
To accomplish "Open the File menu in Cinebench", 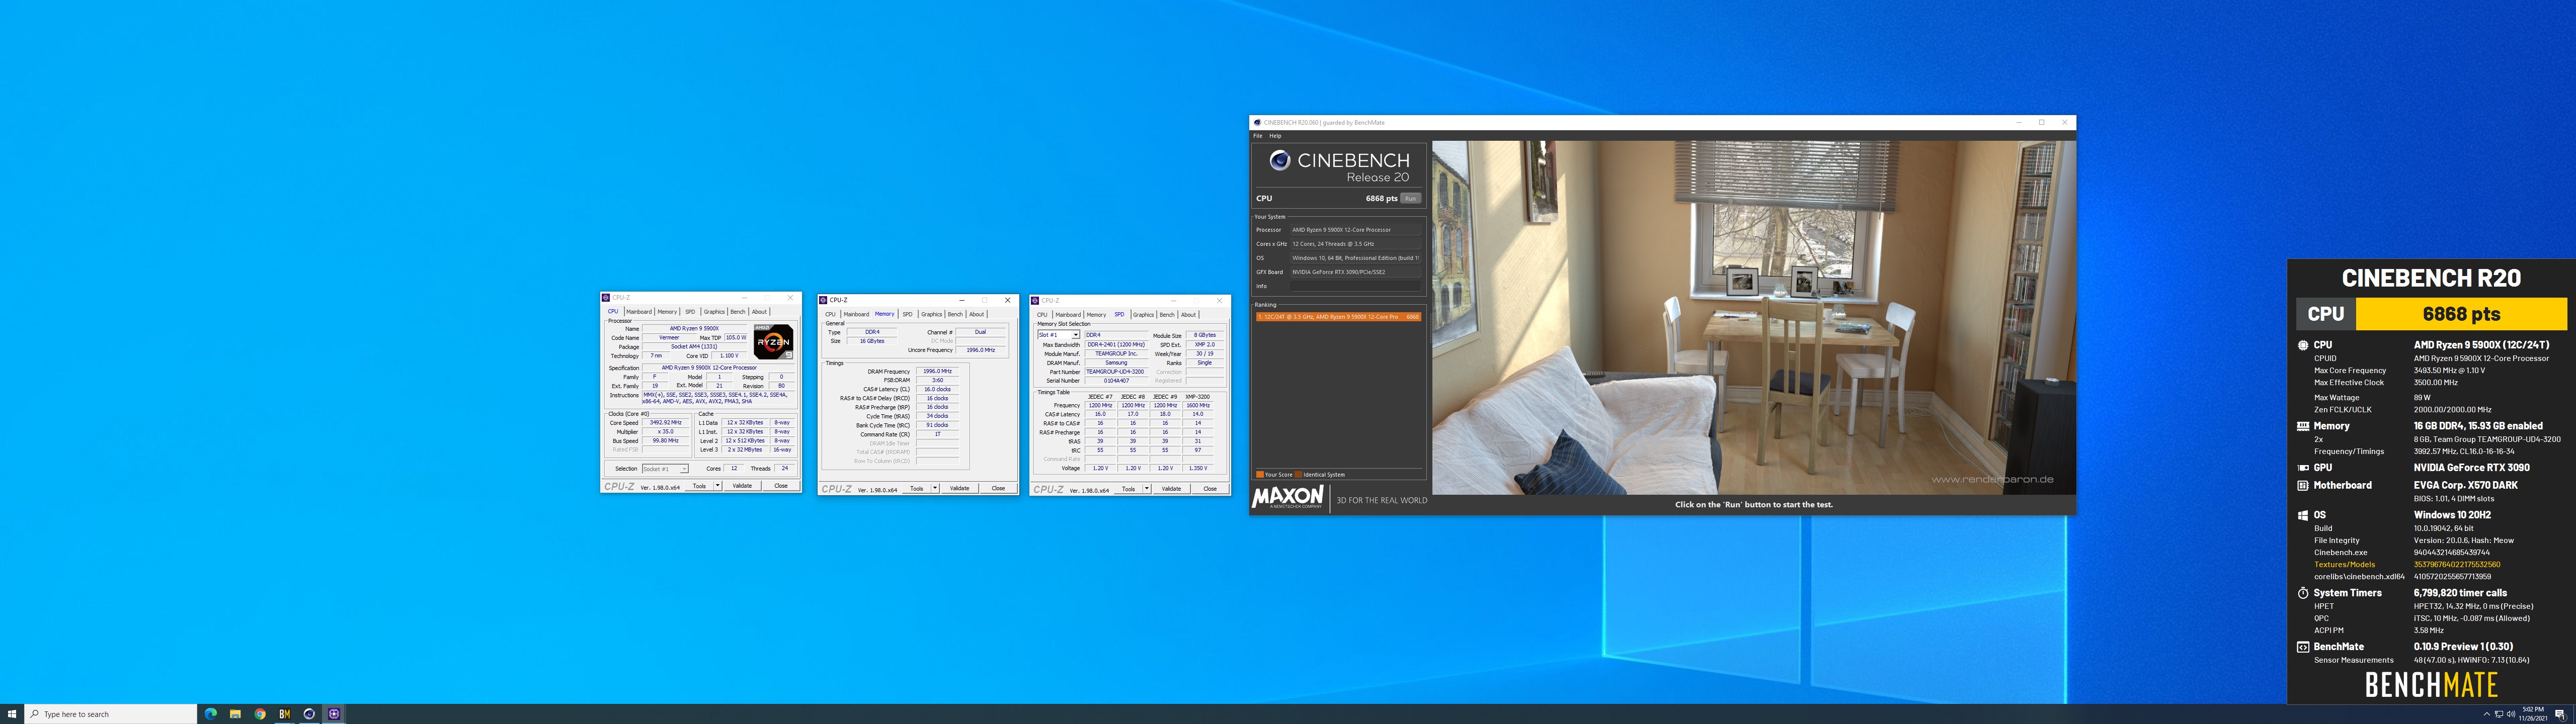I will click(x=1258, y=136).
